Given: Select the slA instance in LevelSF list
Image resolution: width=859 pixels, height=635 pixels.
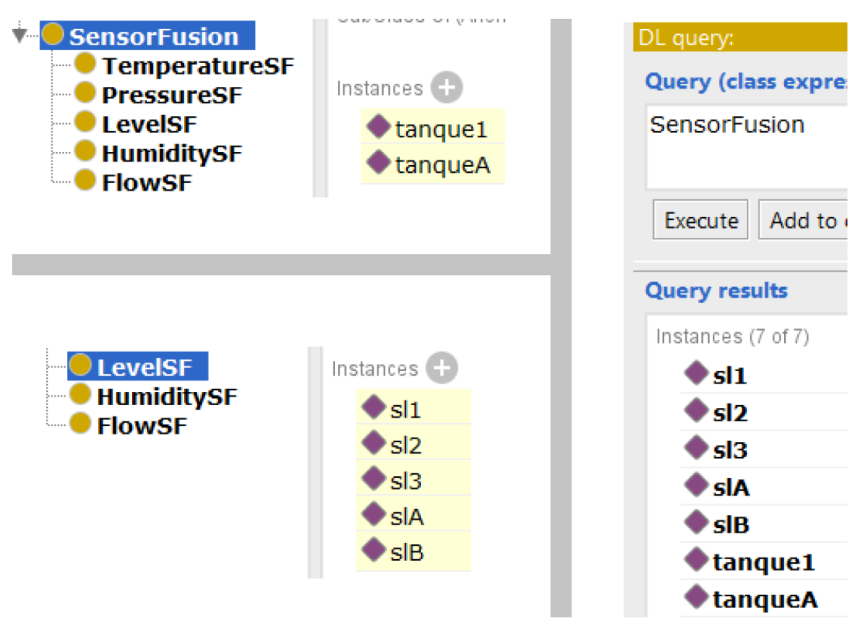Looking at the screenshot, I should [x=407, y=517].
